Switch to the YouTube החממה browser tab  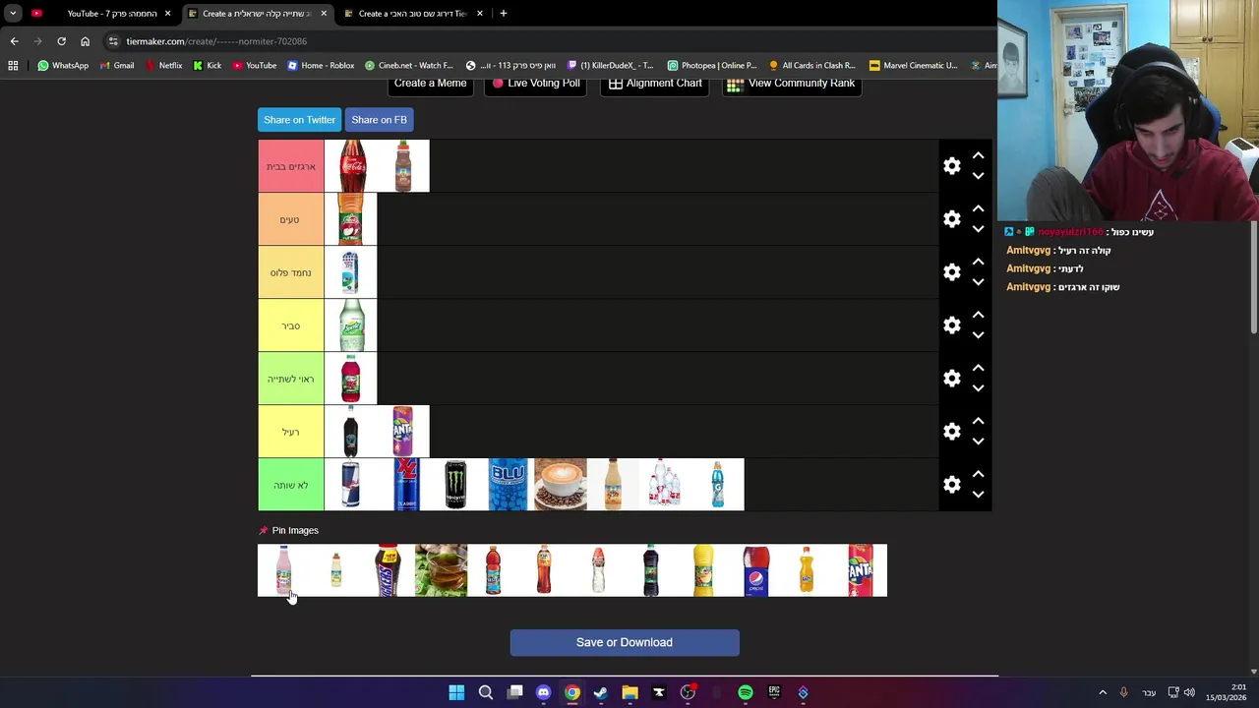pos(102,14)
